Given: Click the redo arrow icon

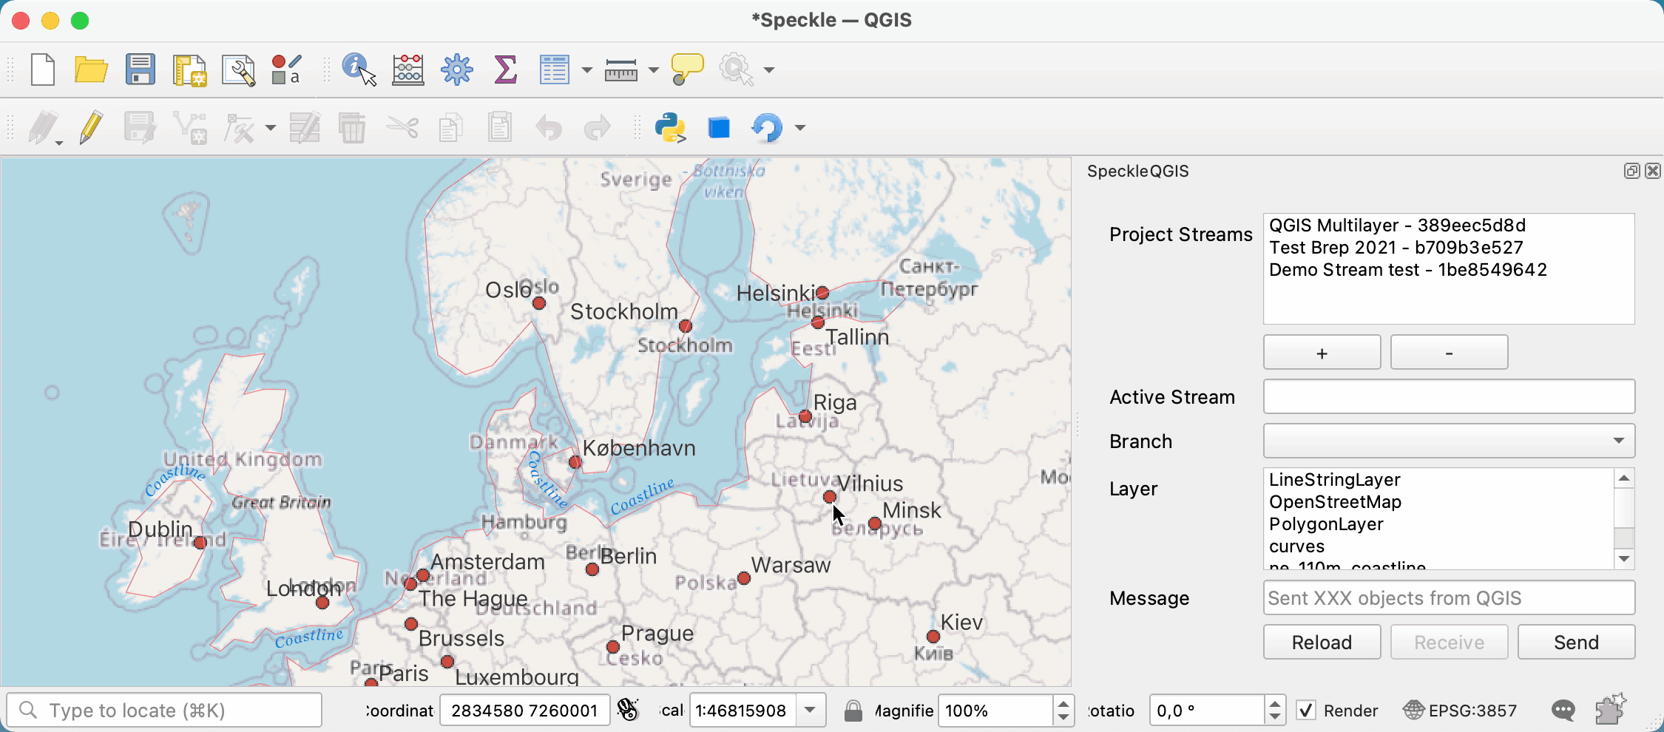Looking at the screenshot, I should point(597,128).
